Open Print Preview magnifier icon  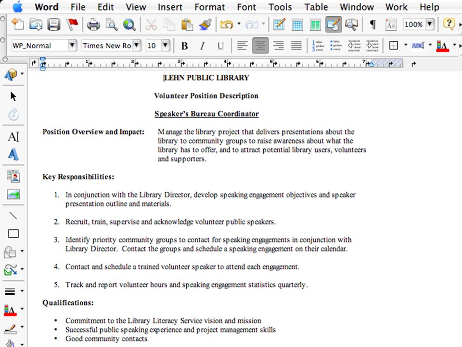point(112,24)
